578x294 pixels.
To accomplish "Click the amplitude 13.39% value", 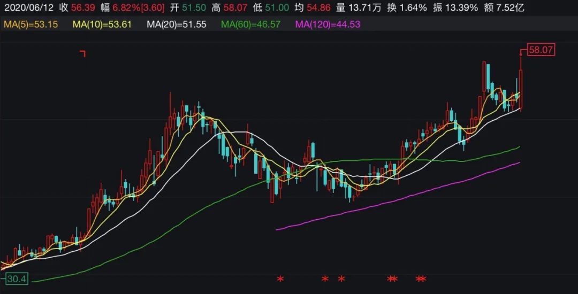I will [x=460, y=8].
